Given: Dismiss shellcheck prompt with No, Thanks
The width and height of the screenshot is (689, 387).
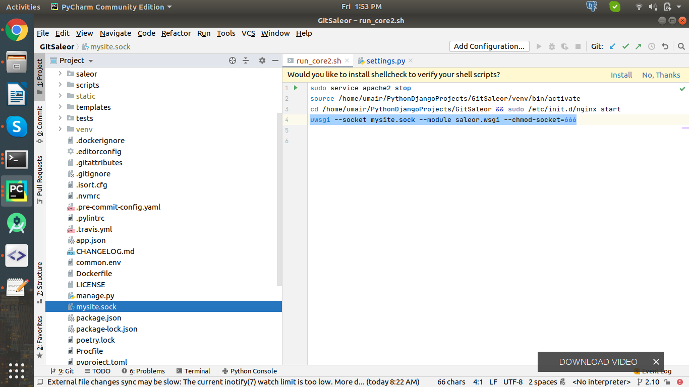Looking at the screenshot, I should (661, 75).
